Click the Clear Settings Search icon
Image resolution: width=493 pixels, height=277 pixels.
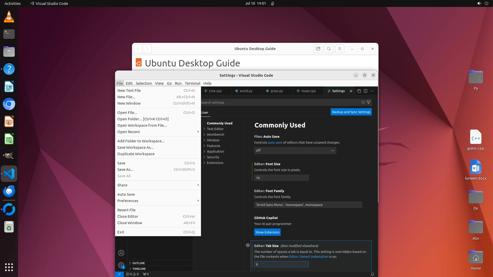(x=363, y=102)
